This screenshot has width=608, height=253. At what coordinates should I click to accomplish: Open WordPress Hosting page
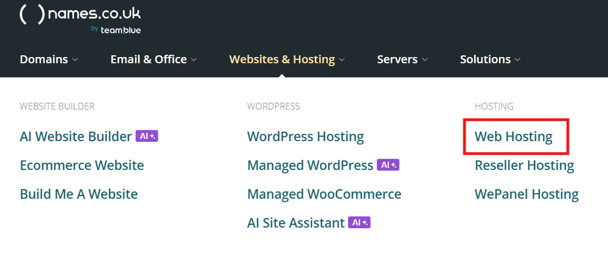(x=306, y=136)
